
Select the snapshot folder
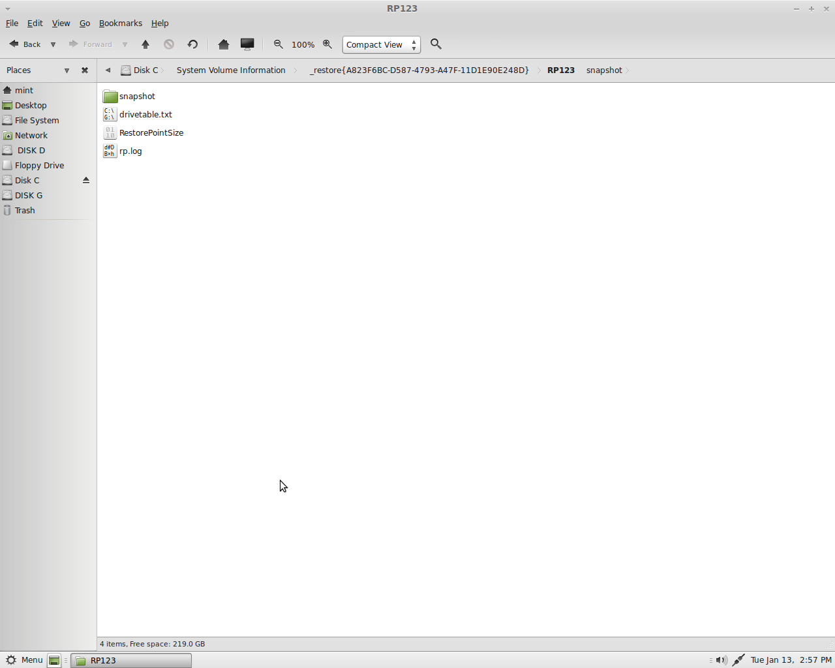[129, 96]
